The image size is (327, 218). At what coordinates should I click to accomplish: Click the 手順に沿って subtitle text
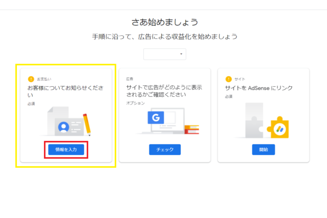point(165,37)
